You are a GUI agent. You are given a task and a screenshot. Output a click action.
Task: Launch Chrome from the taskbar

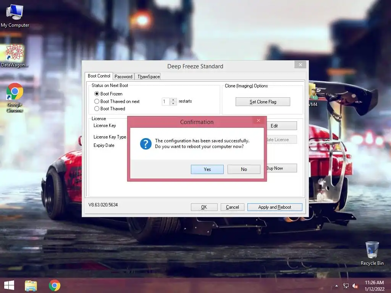[x=54, y=285]
